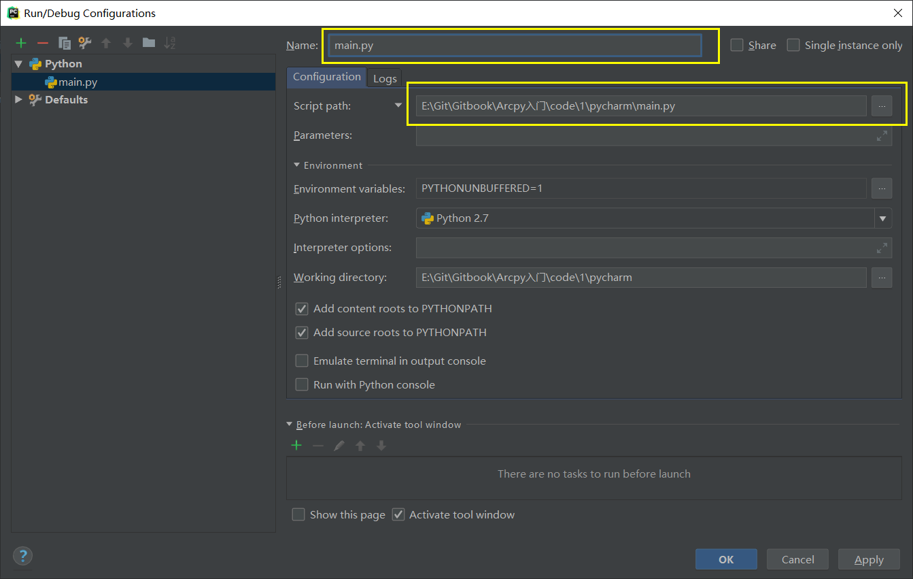Screen dimensions: 913x579
Task: Switch to the Logs tab
Action: point(385,78)
